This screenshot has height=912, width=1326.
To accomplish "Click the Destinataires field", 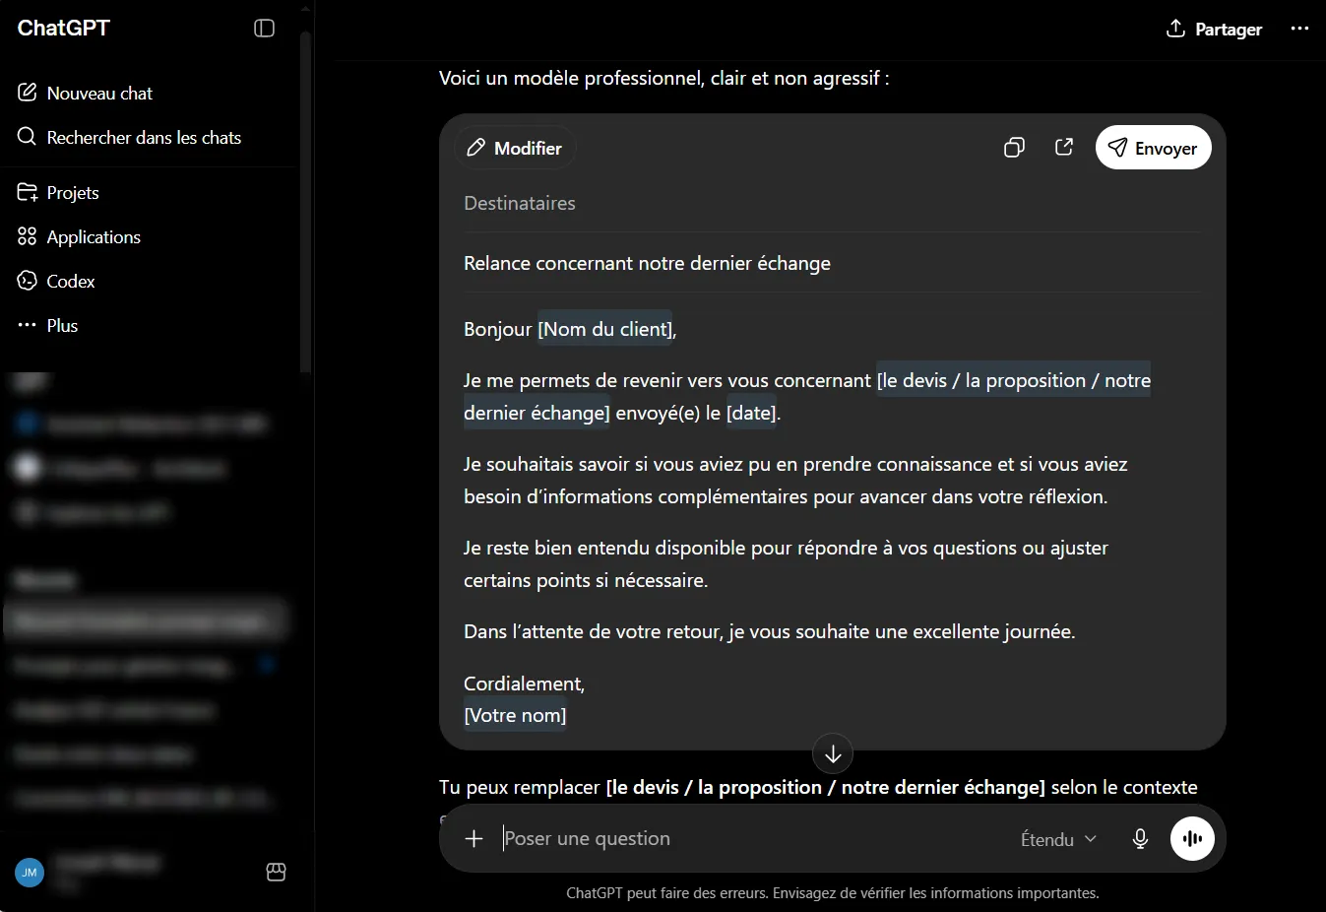I will (x=832, y=203).
